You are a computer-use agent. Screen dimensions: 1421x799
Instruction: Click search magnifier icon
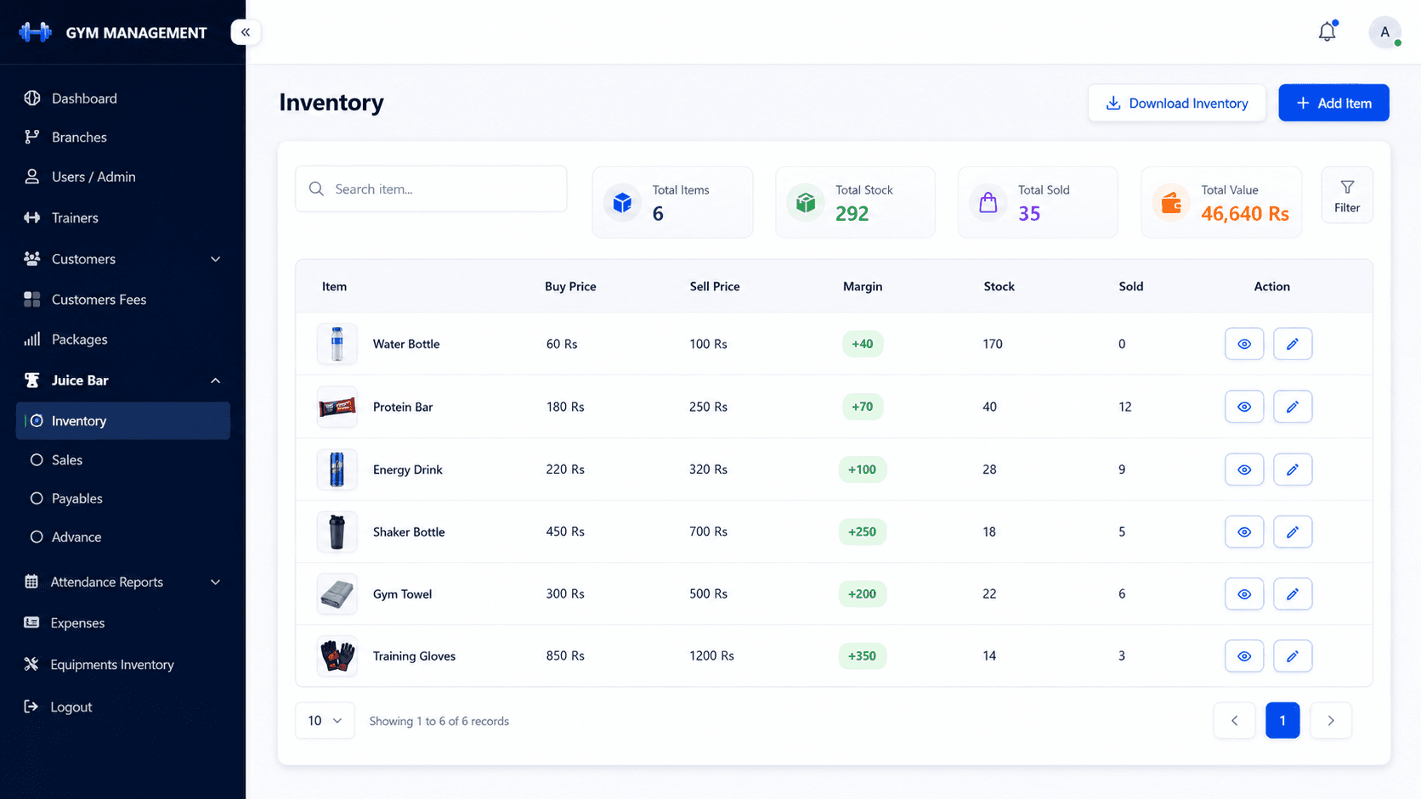click(x=316, y=188)
